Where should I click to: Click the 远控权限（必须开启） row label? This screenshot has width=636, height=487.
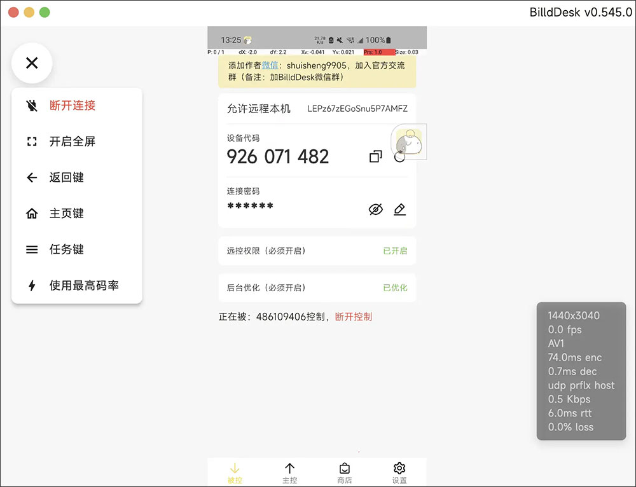(266, 251)
